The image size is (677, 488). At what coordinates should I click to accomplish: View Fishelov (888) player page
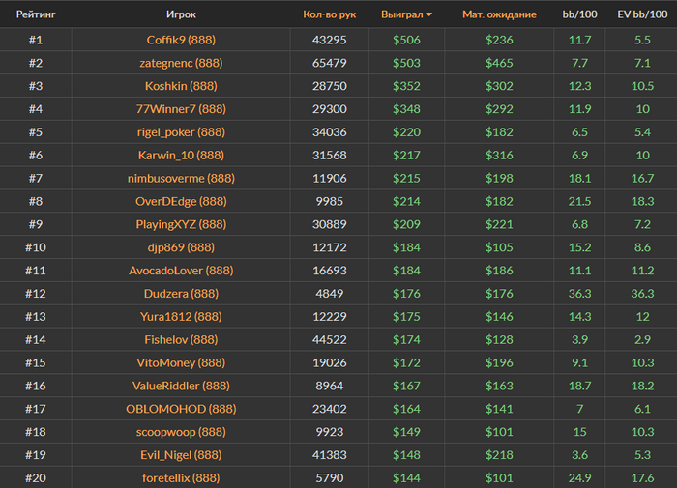(181, 340)
